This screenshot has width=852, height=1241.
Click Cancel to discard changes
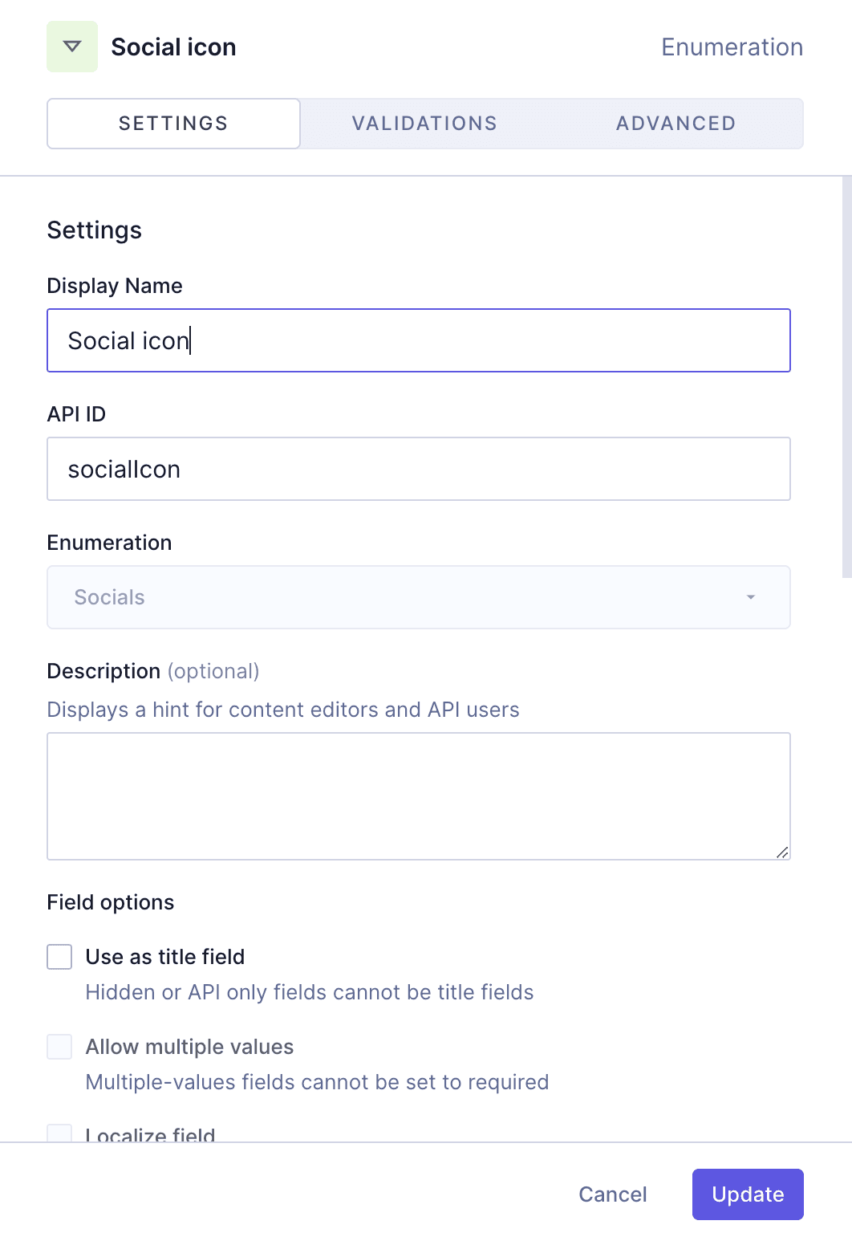[612, 1194]
